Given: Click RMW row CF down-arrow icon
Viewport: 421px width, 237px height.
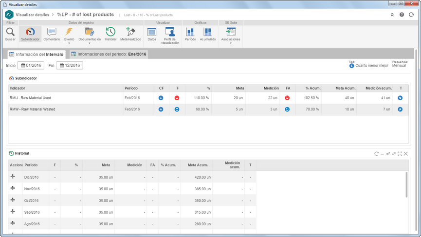Looking at the screenshot, I should [x=161, y=109].
